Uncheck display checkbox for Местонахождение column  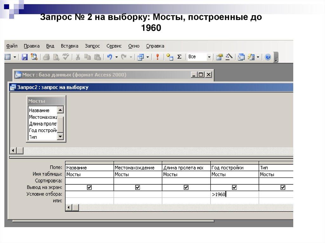(x=138, y=188)
